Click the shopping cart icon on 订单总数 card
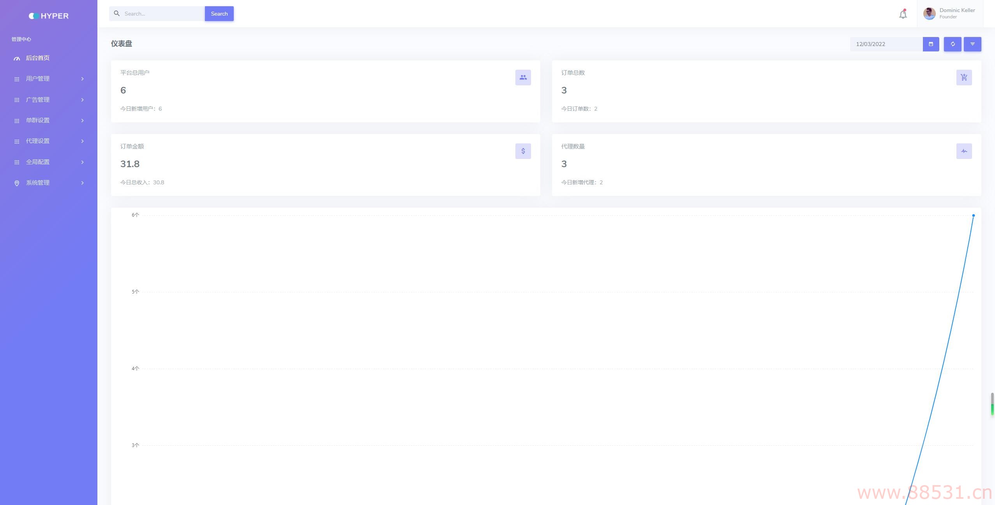995x505 pixels. click(x=964, y=78)
